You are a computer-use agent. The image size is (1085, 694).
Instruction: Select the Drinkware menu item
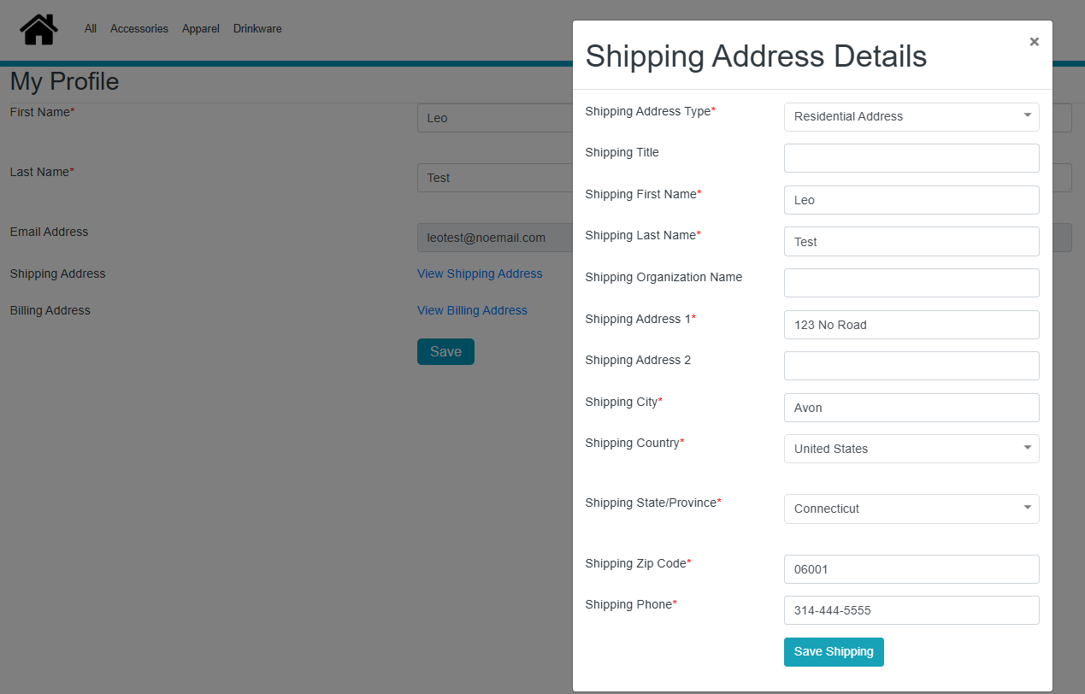click(257, 29)
